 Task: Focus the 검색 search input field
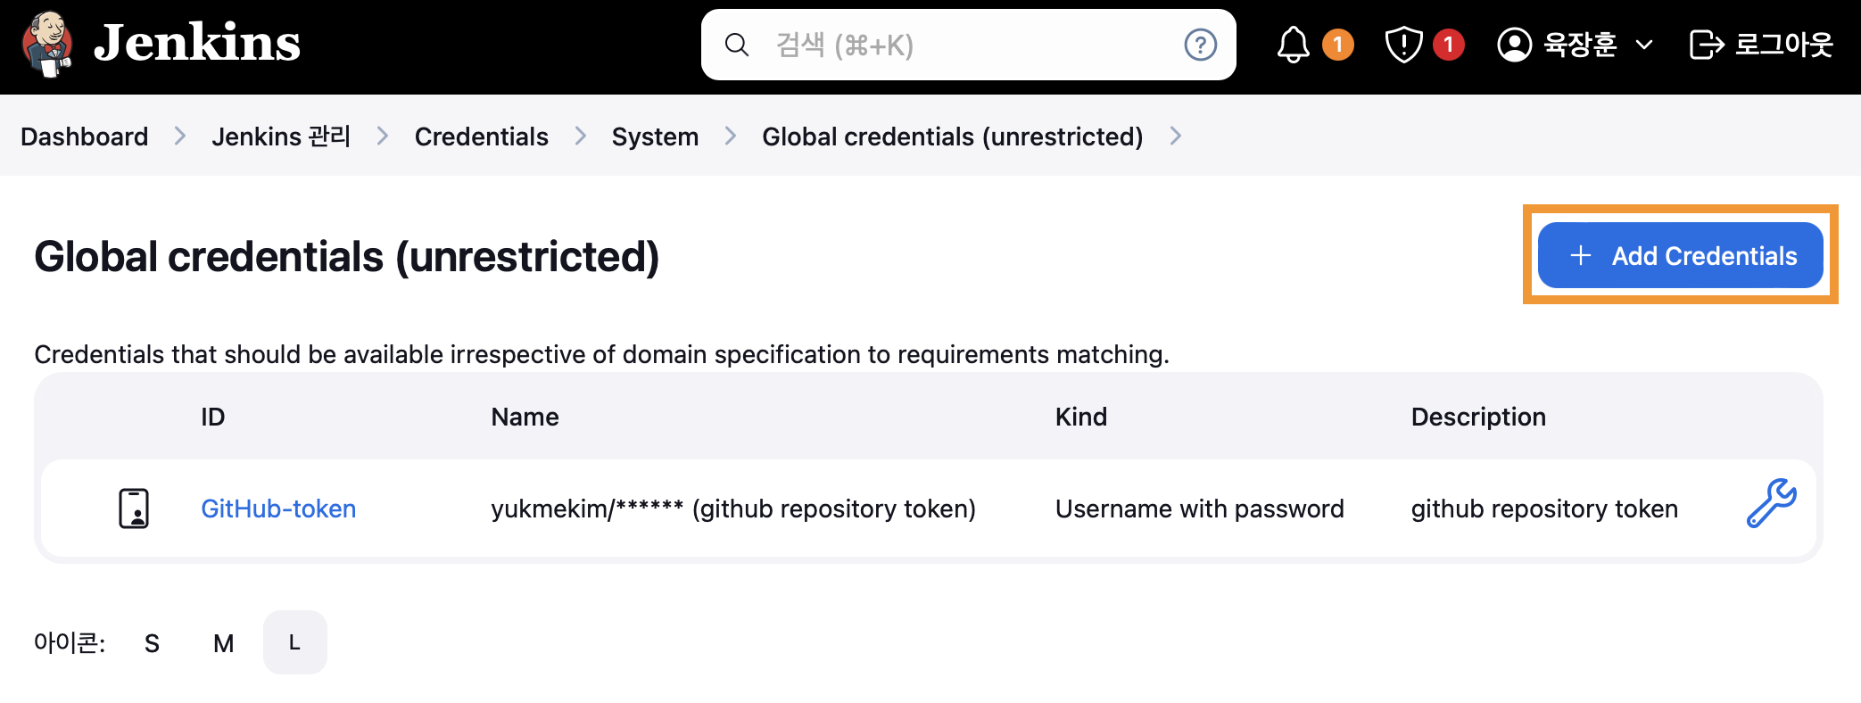[964, 45]
